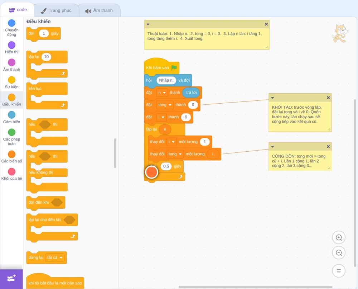Collapse the KHỞI TẠO comment
The width and height of the screenshot is (358, 289).
[x=272, y=98]
